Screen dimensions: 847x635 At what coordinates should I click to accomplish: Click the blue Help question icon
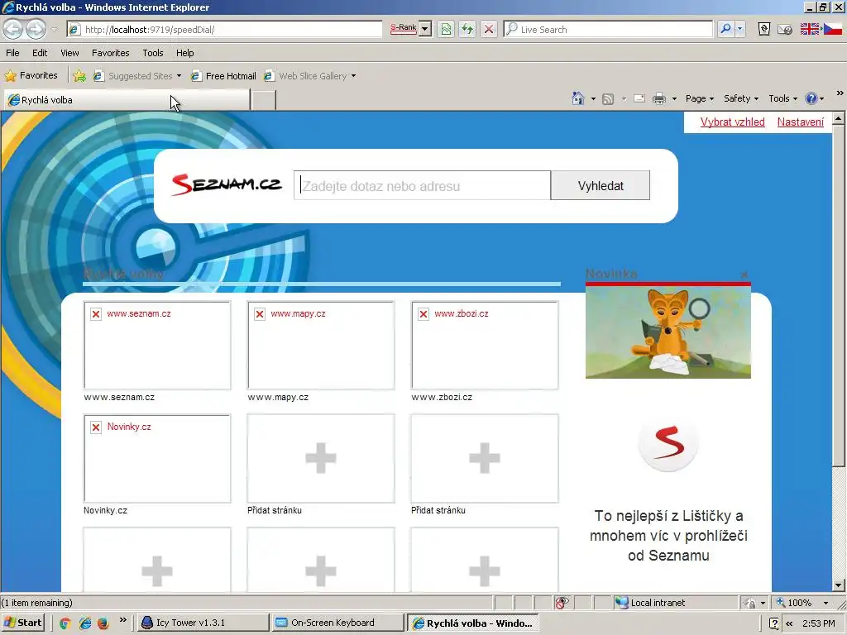click(x=811, y=98)
